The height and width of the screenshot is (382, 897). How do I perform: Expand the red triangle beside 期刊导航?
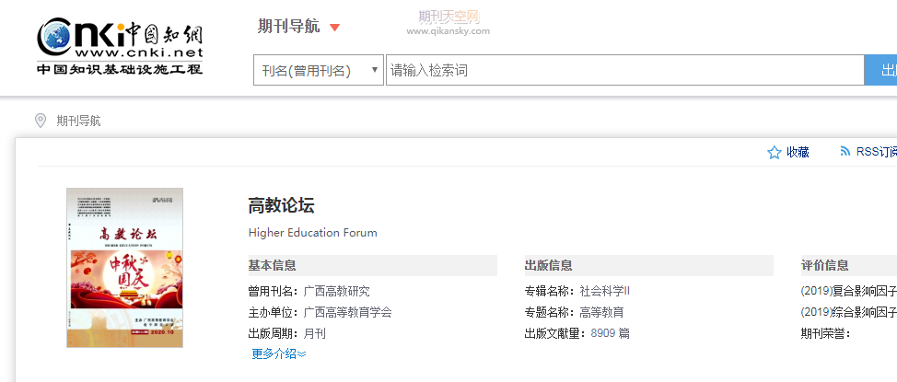point(334,28)
